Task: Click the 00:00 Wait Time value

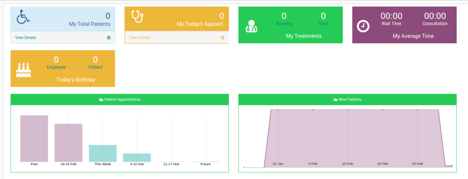Action: coord(391,16)
